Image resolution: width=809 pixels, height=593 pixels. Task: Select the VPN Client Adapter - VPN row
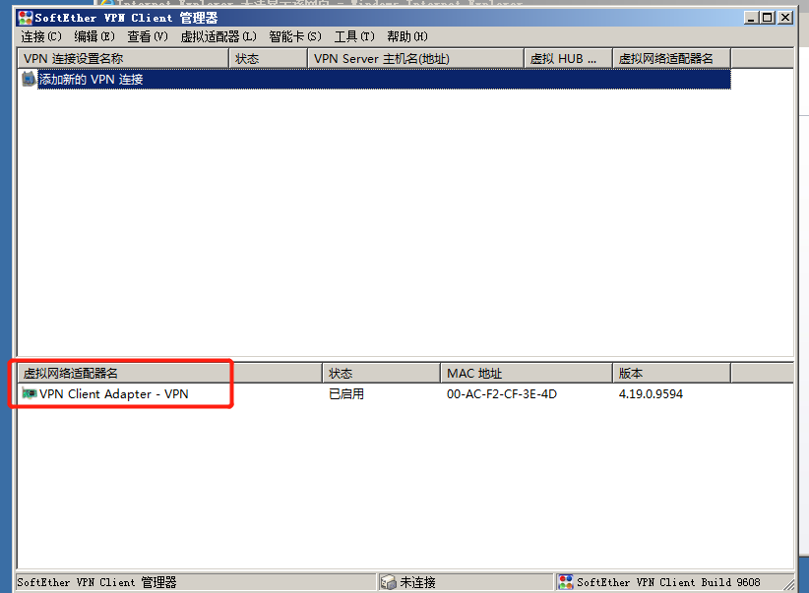(113, 394)
